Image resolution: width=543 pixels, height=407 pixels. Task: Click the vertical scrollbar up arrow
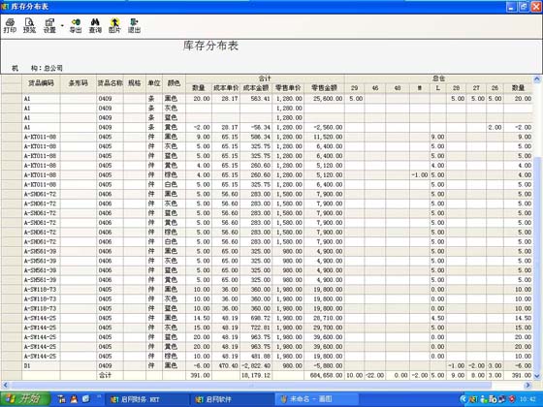pyautogui.click(x=537, y=79)
